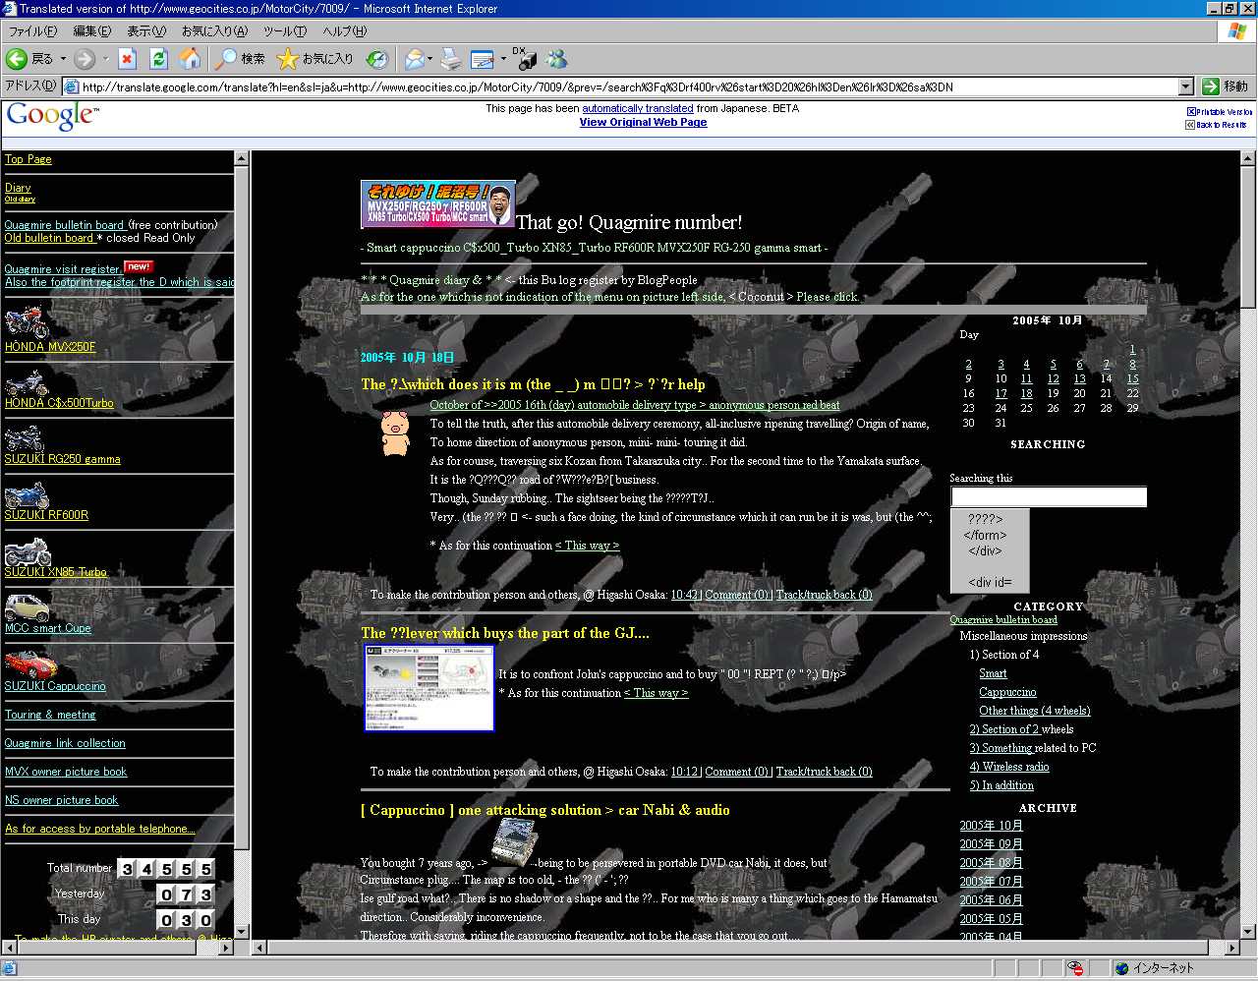Click the car Nabi device image

pyautogui.click(x=513, y=842)
